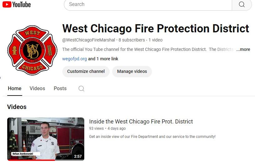The height and width of the screenshot is (164, 255).
Task: Open the firefighter video thumbnail
Action: [46, 139]
